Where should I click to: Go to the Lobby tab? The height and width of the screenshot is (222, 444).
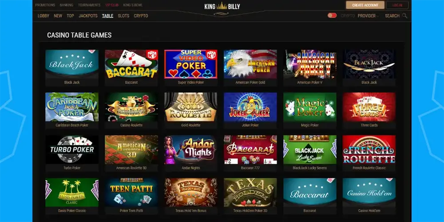[x=44, y=16]
